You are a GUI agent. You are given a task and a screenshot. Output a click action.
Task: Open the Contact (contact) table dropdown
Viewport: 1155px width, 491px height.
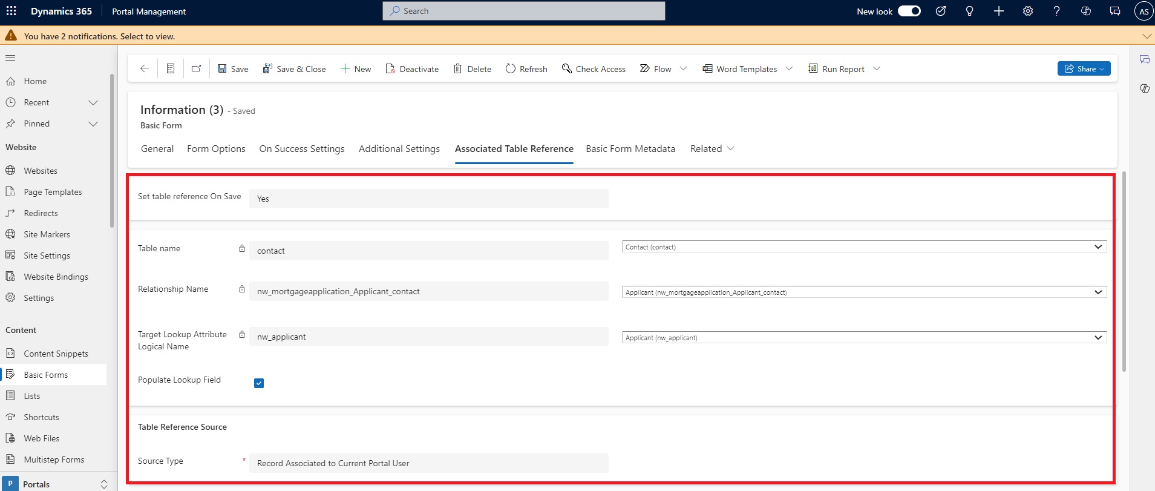(x=864, y=247)
